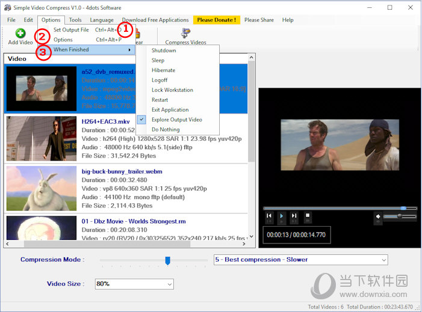Click the video seek progress bar
The height and width of the screenshot is (312, 422).
[x=340, y=208]
